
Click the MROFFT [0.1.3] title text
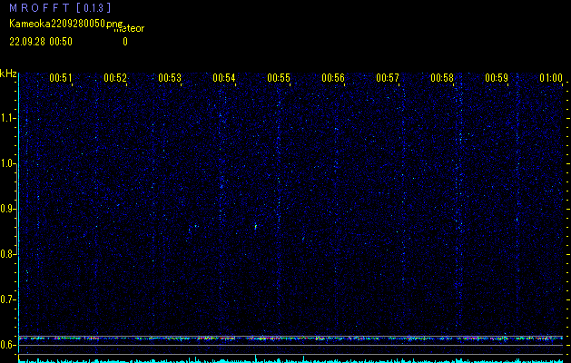pyautogui.click(x=60, y=7)
